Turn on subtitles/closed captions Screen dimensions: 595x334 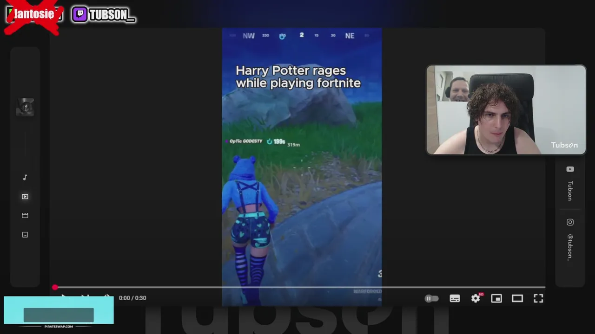coord(455,299)
